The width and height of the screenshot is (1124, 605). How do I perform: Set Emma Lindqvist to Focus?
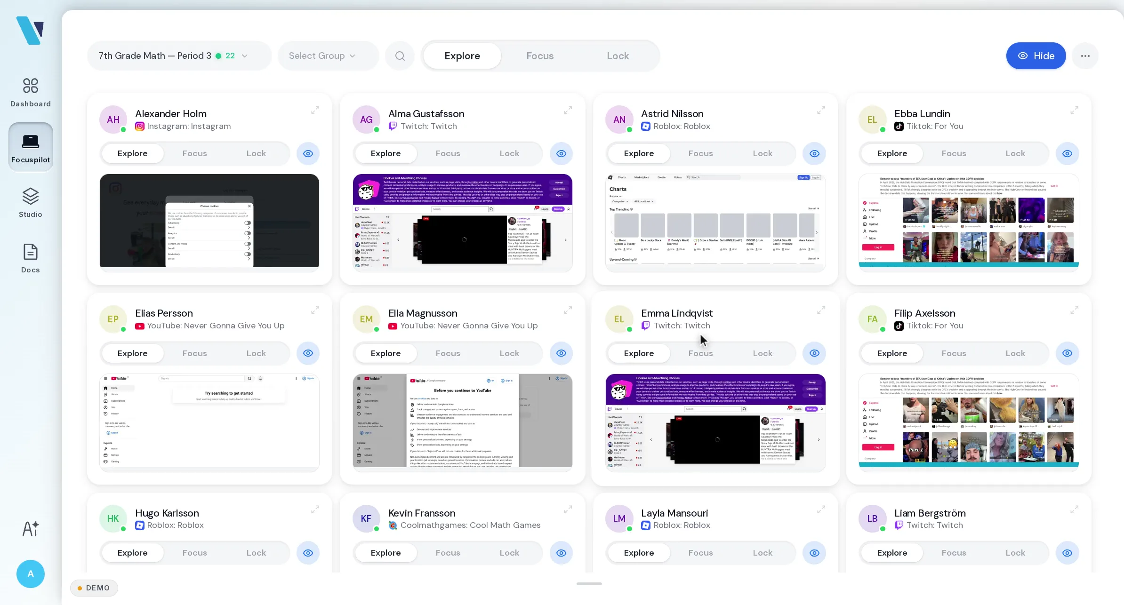click(x=700, y=353)
